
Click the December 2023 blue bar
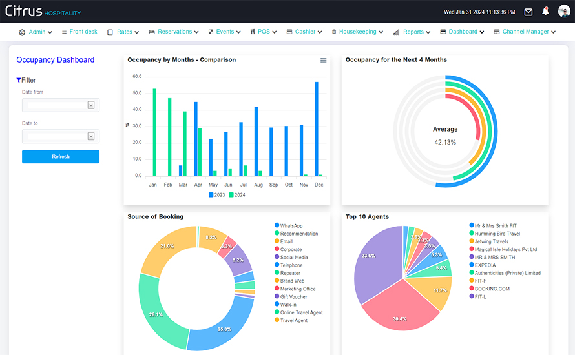click(x=317, y=128)
